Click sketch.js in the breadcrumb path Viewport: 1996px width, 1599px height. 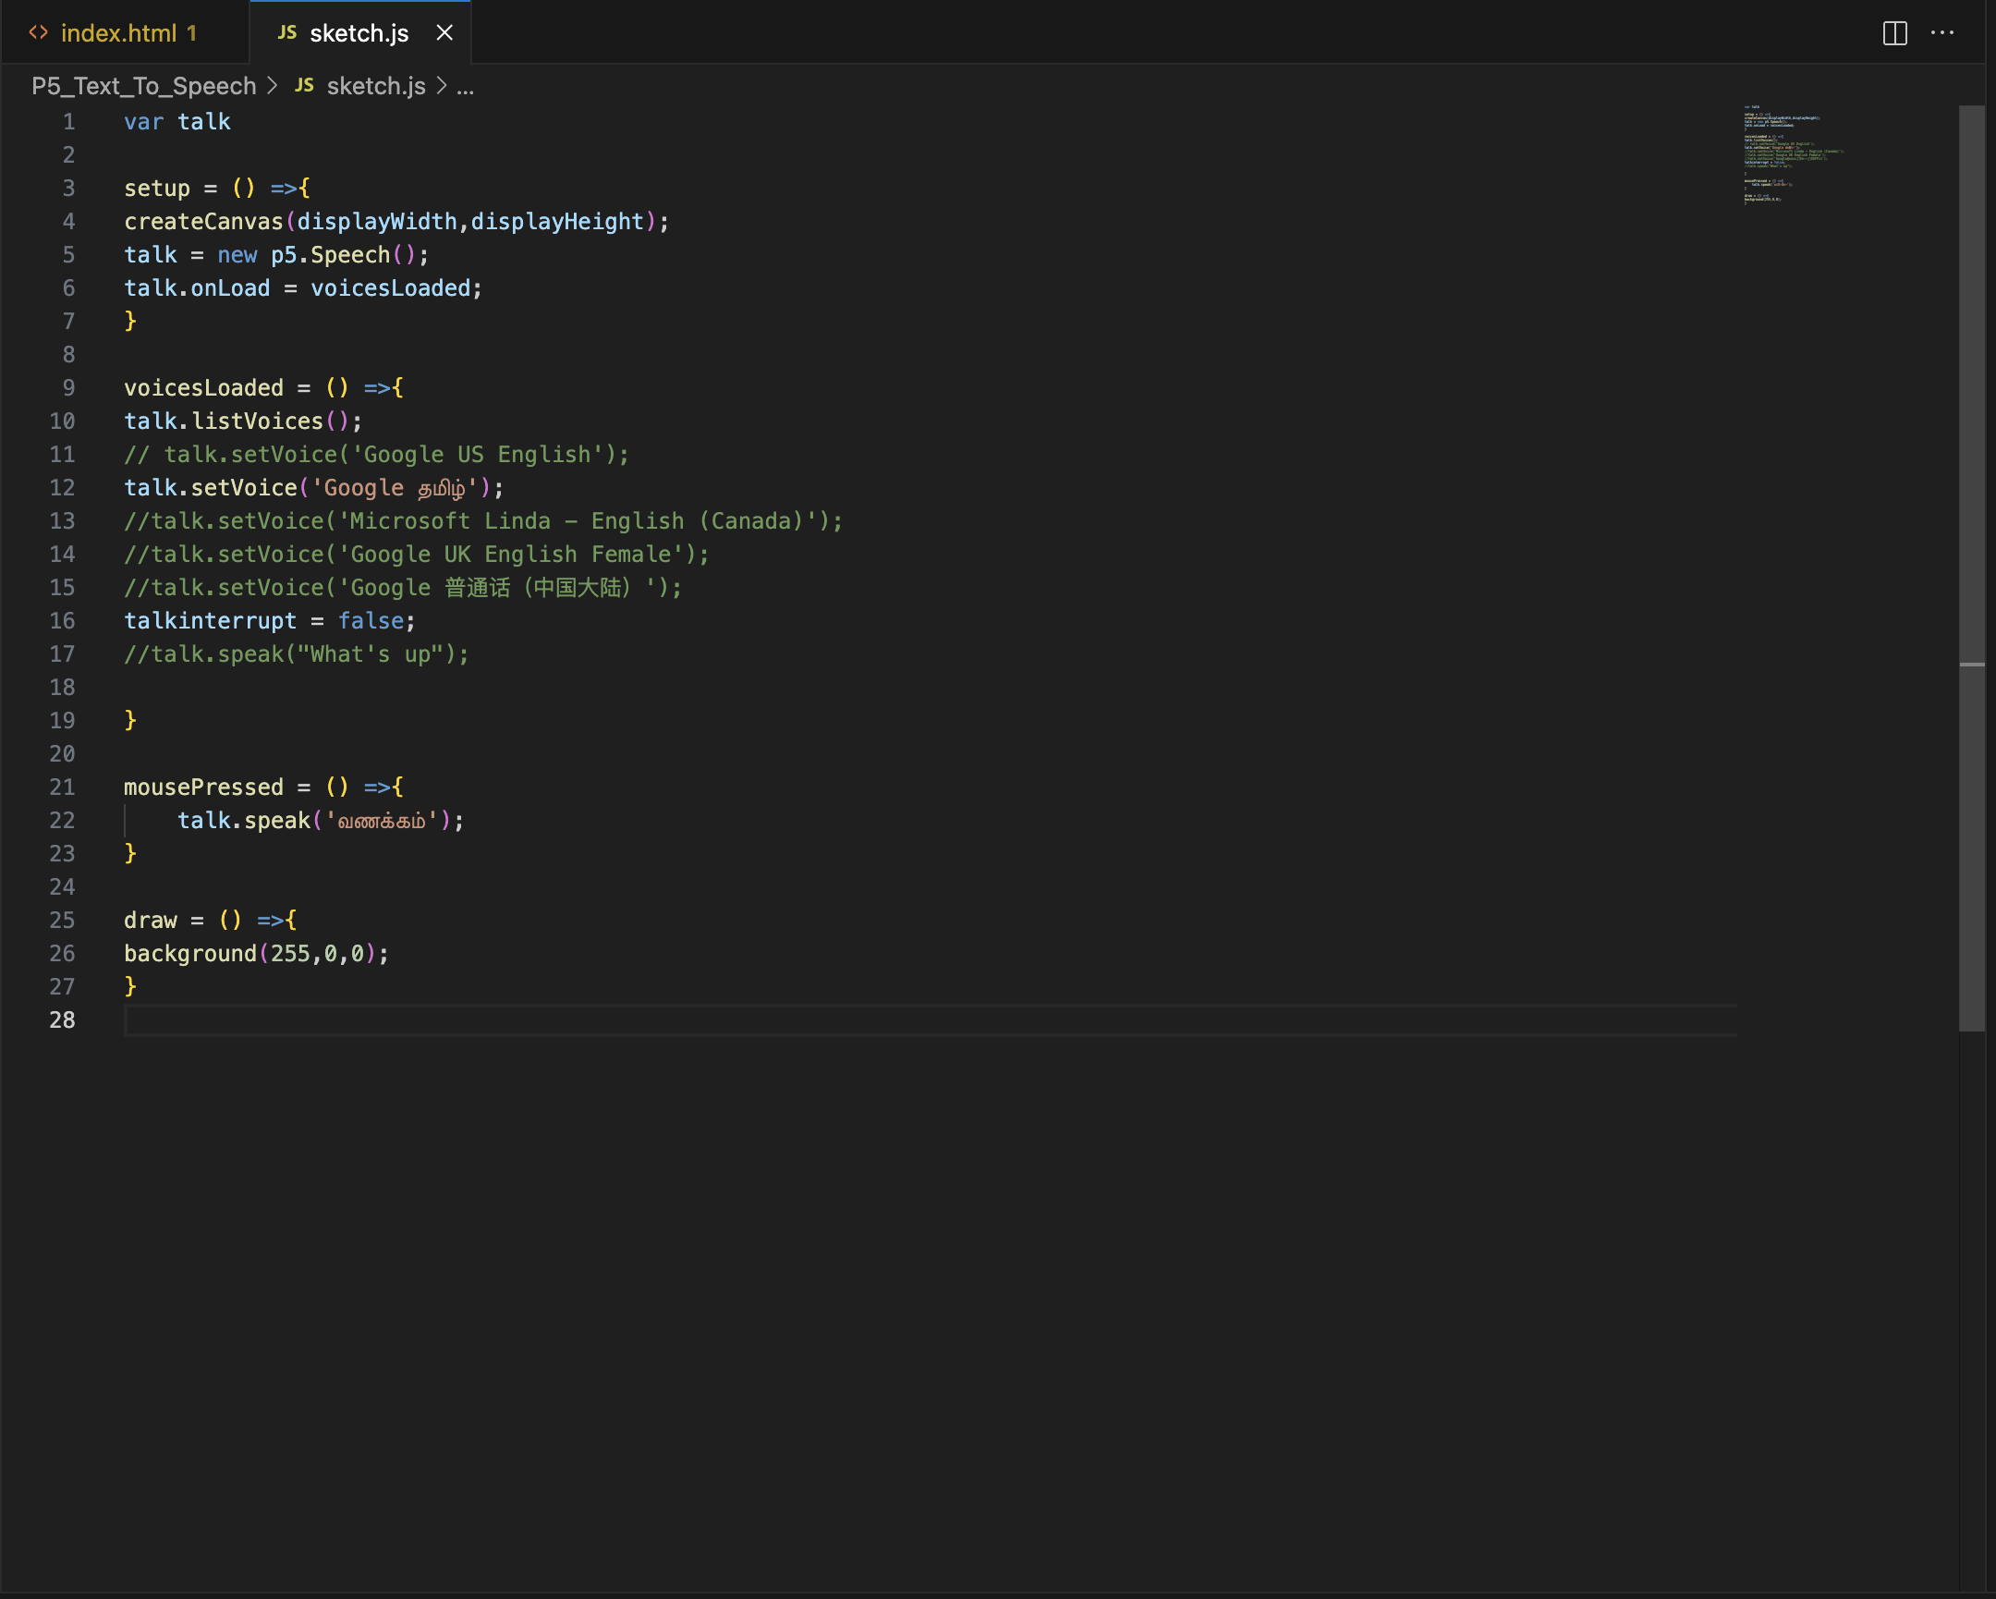click(x=375, y=85)
